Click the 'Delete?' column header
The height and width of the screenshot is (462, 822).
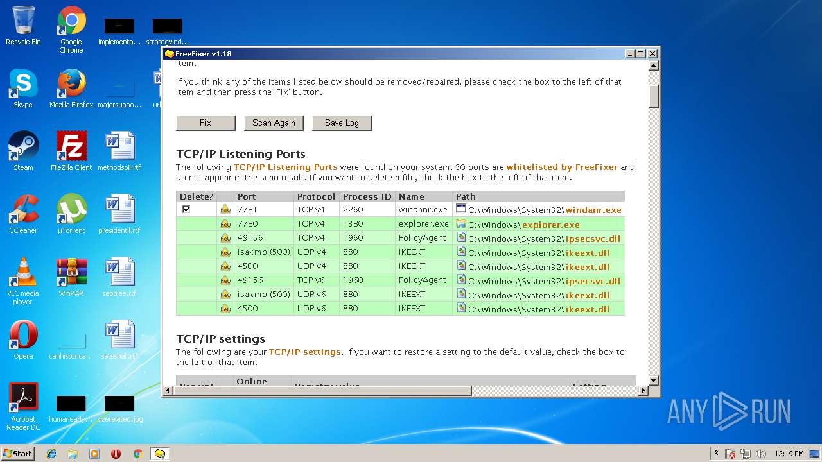click(197, 196)
